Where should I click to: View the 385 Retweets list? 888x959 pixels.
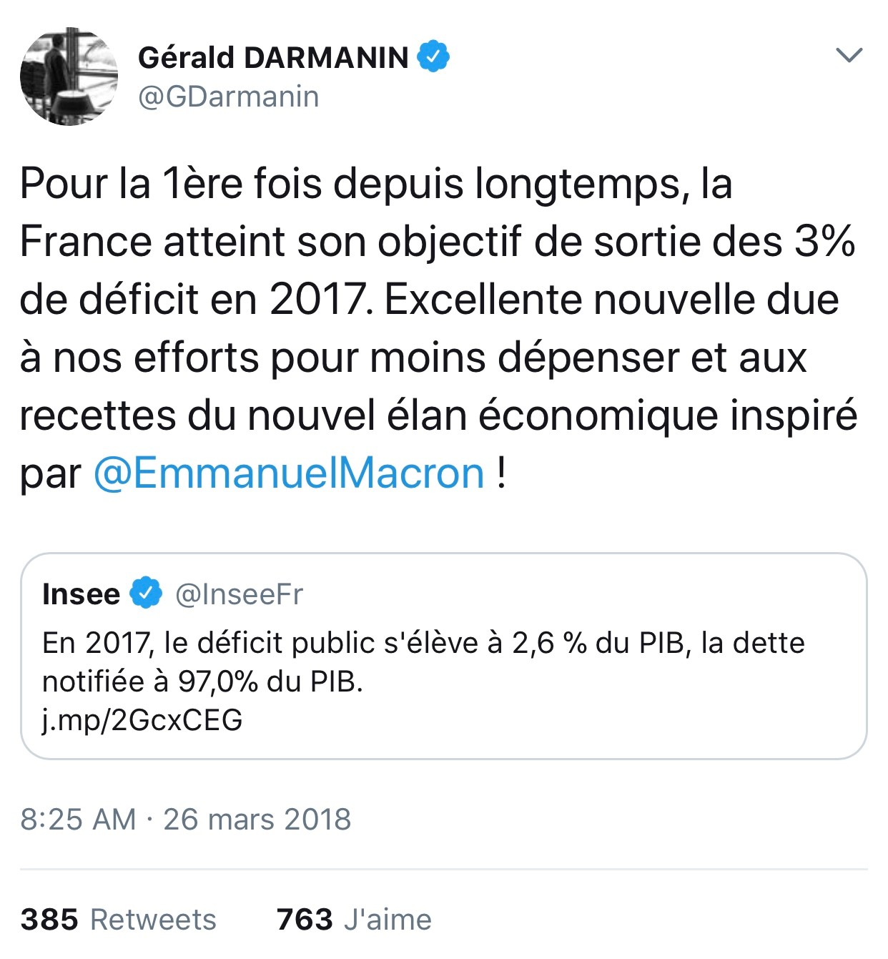[x=118, y=919]
